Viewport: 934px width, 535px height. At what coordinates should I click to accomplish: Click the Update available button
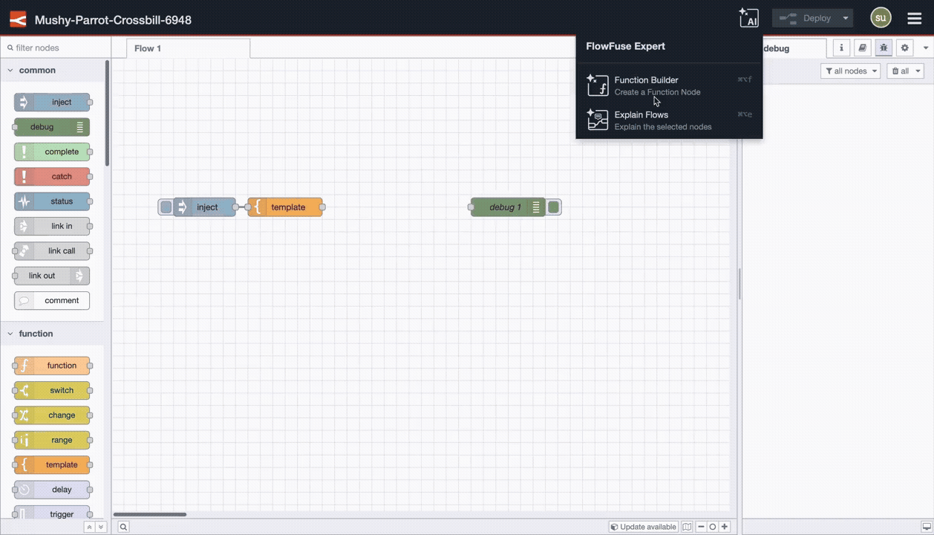tap(643, 526)
